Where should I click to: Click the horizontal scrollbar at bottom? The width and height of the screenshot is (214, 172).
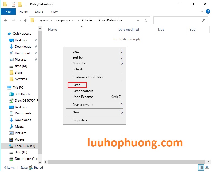pos(122,162)
